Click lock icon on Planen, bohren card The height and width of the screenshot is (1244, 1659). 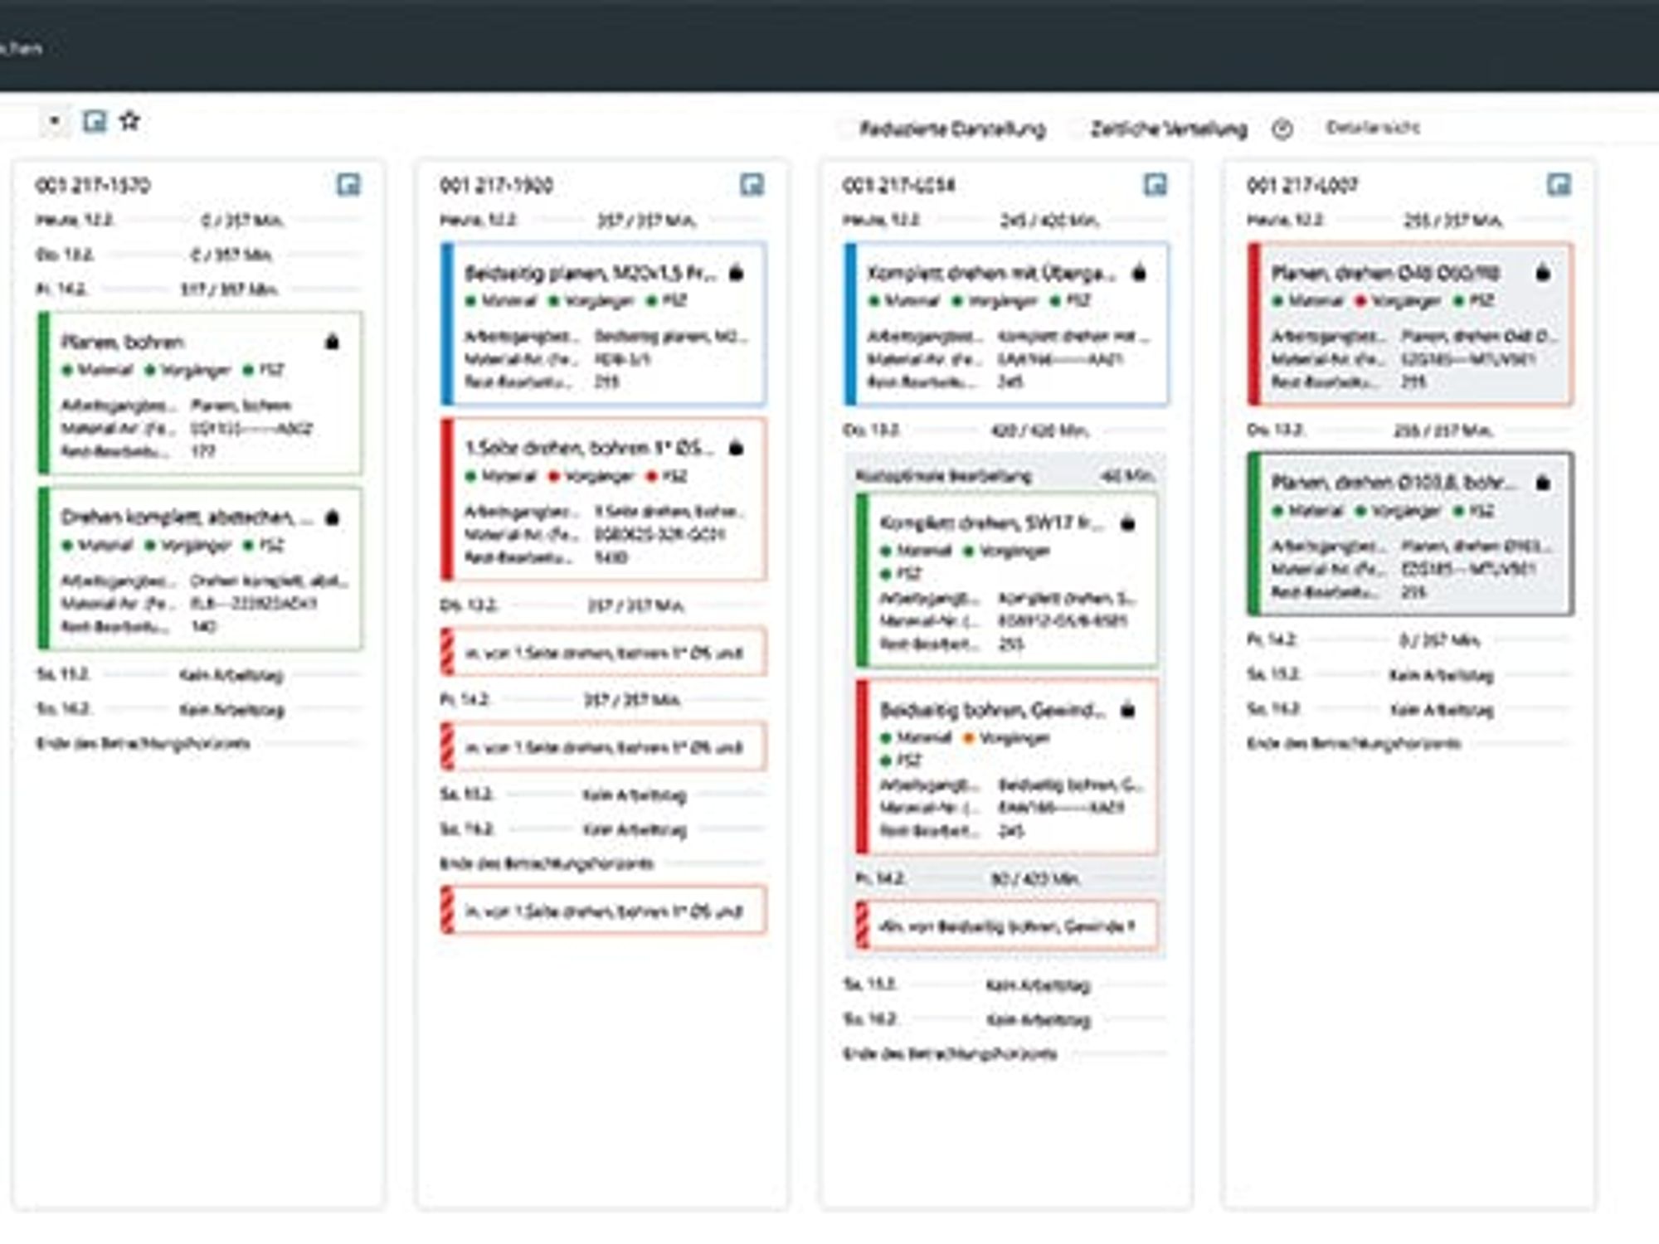click(x=332, y=341)
